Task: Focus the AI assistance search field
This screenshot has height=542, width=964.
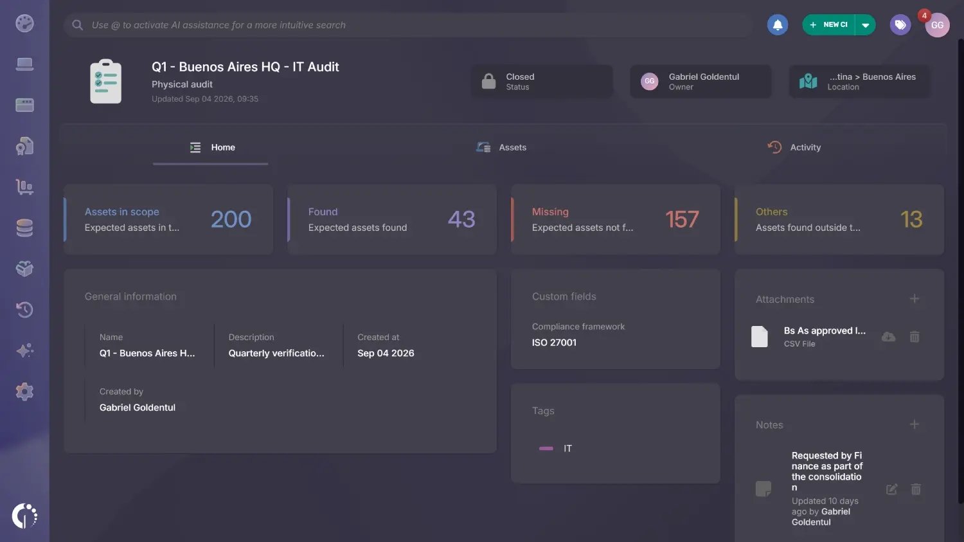Action: (408, 25)
